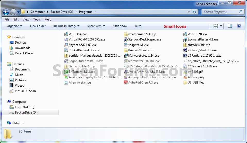Image resolution: width=247 pixels, height=143 pixels.
Task: Select the Malwarebytes_1.34.exe icon
Action: click(125, 56)
